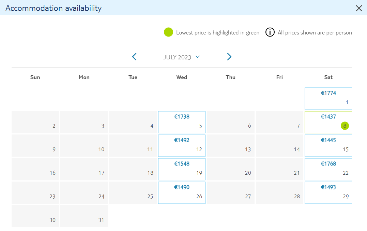Click the unavailable date 11
The width and height of the screenshot is (367, 231).
pyautogui.click(x=133, y=145)
